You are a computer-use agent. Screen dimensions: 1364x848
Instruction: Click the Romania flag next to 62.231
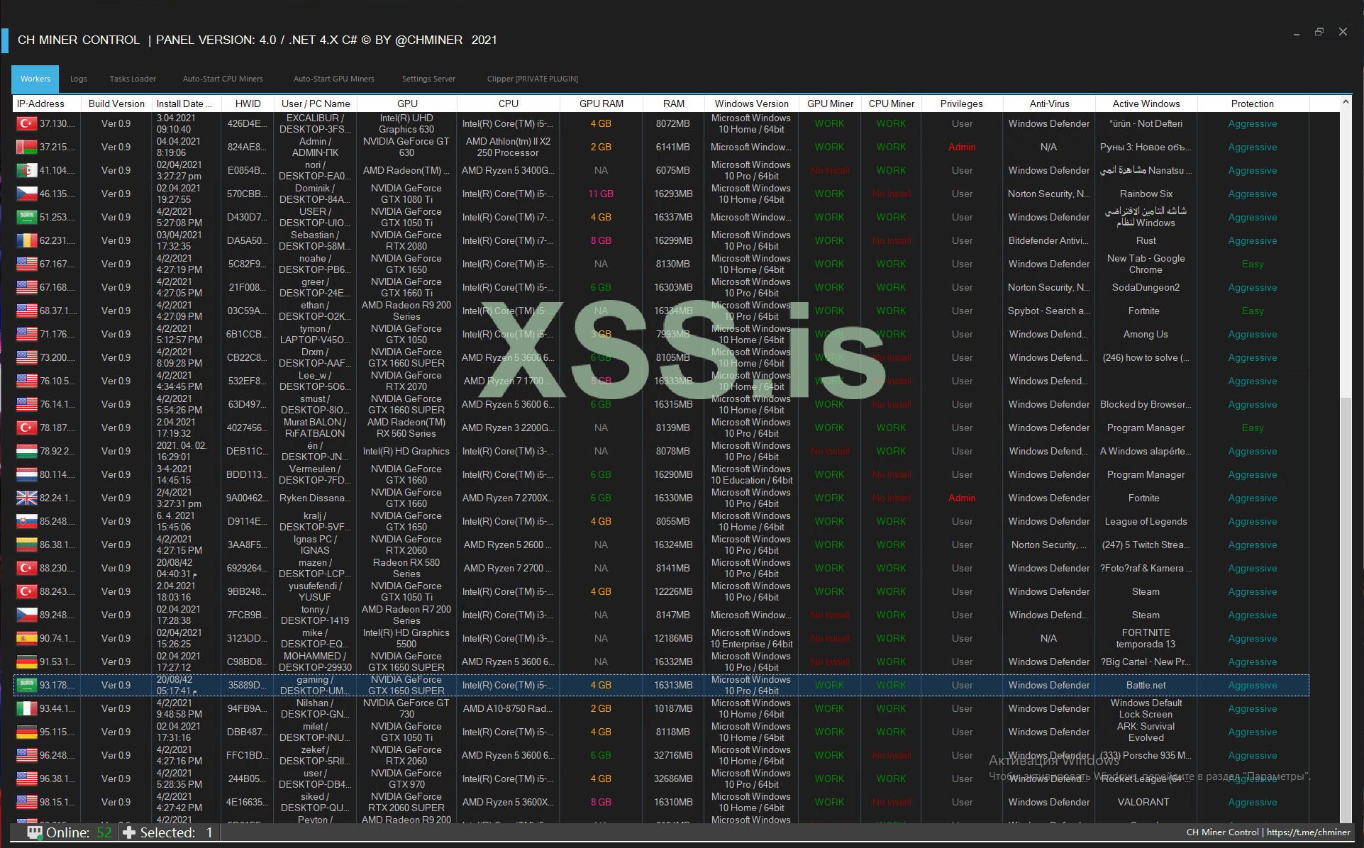(27, 241)
